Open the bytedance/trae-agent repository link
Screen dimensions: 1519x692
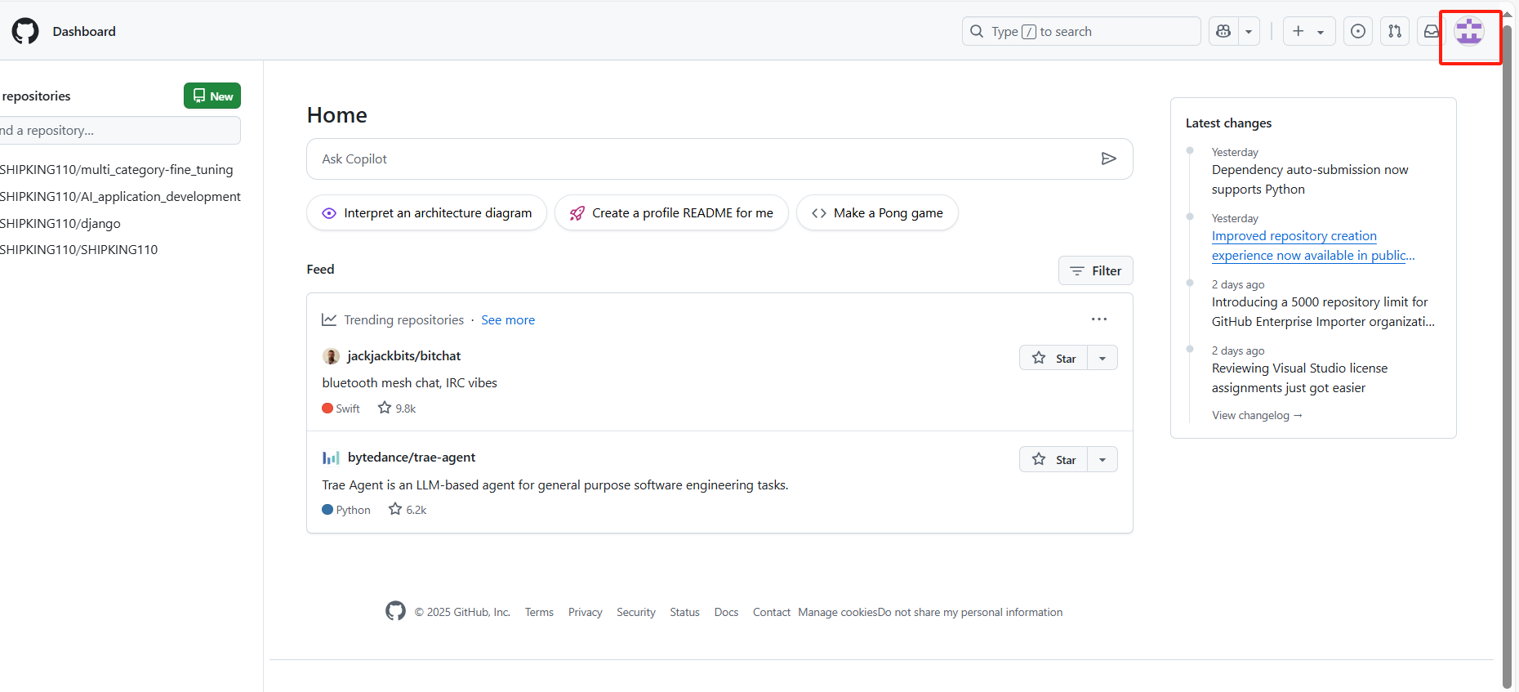pos(412,457)
